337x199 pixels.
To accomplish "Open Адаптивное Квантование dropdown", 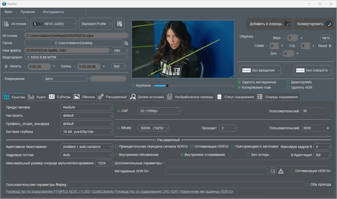I will [x=87, y=147].
